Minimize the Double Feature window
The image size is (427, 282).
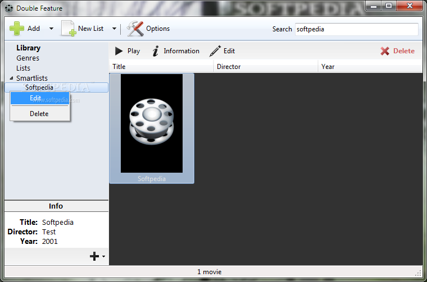pyautogui.click(x=374, y=6)
